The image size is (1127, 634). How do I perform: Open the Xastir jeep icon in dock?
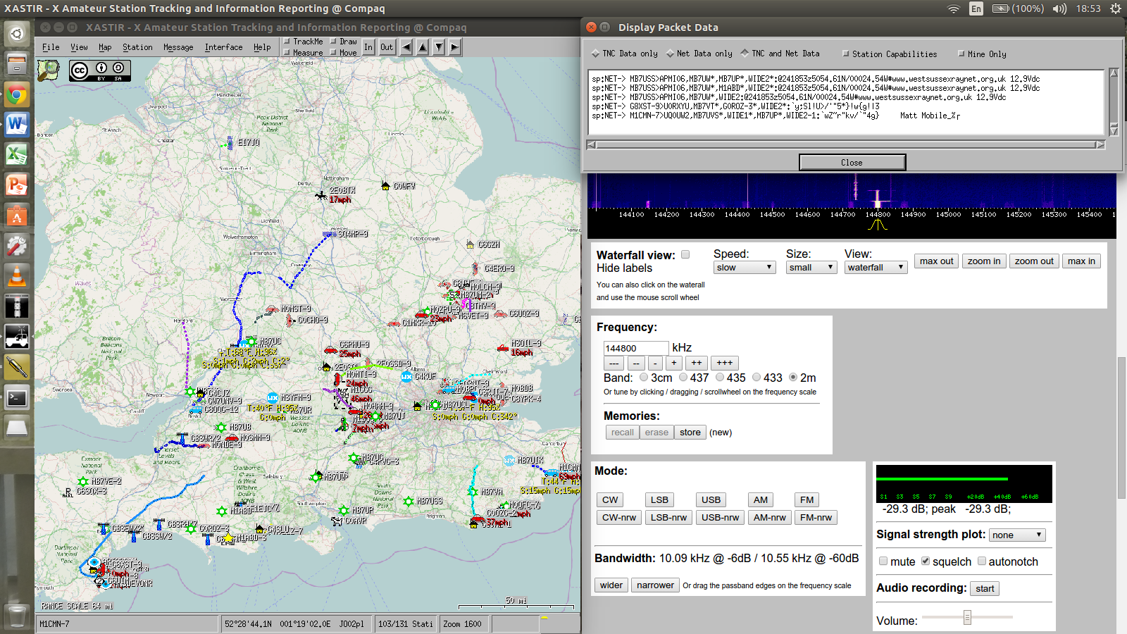point(16,336)
